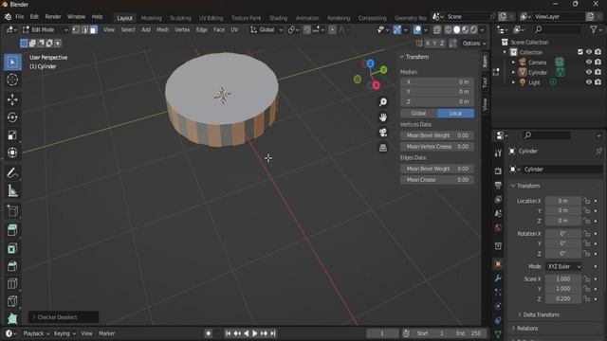The width and height of the screenshot is (607, 341).
Task: Select the Select Box tool
Action: click(x=12, y=63)
